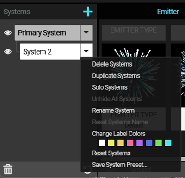Pick the yellow label color swatch
The height and width of the screenshot is (178, 185).
tap(111, 143)
